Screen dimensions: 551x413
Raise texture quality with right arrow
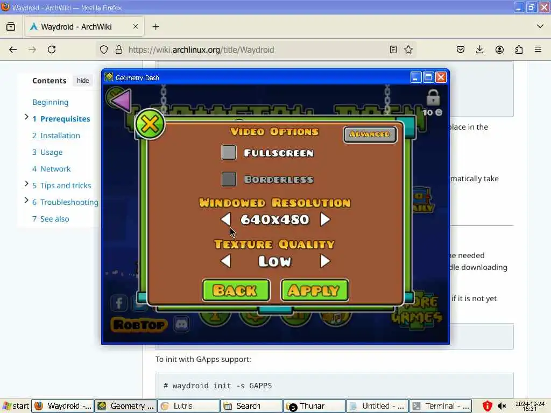[325, 261]
